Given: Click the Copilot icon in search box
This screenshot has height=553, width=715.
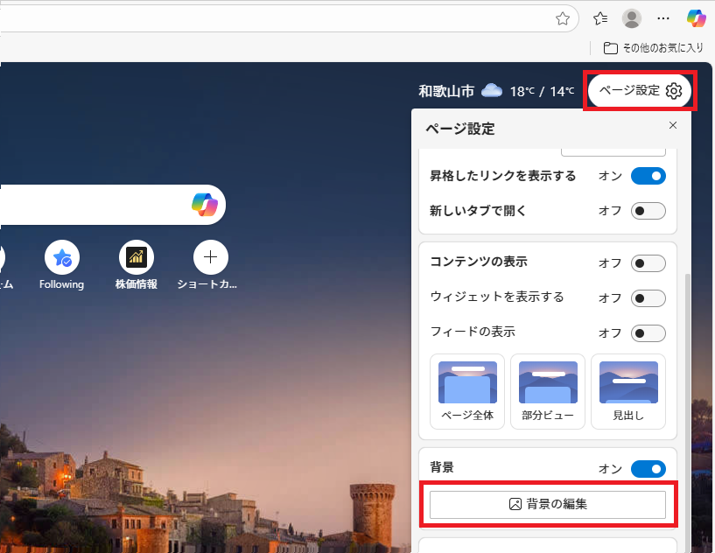Looking at the screenshot, I should [x=205, y=205].
